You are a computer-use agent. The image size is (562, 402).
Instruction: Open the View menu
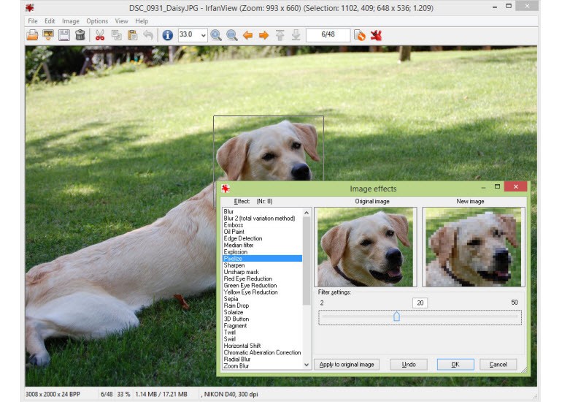pos(121,21)
